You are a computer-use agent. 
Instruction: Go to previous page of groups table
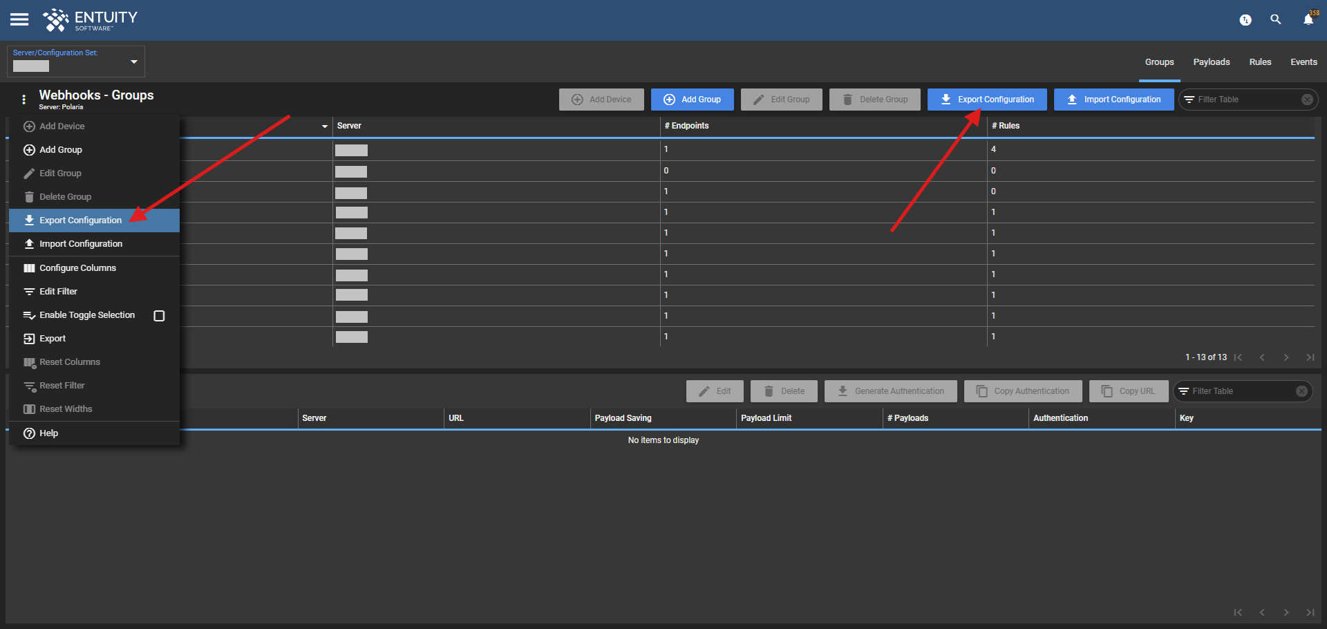click(1262, 357)
